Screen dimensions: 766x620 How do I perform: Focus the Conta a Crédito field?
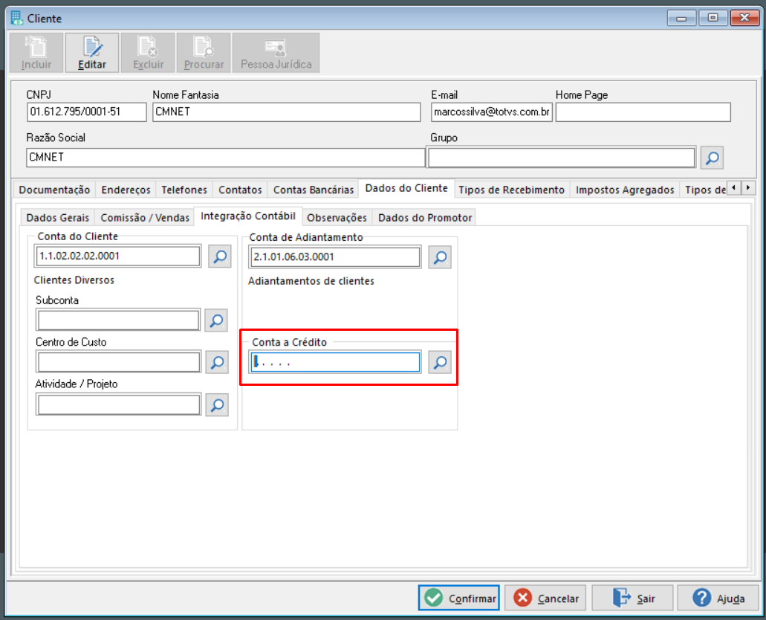(335, 362)
